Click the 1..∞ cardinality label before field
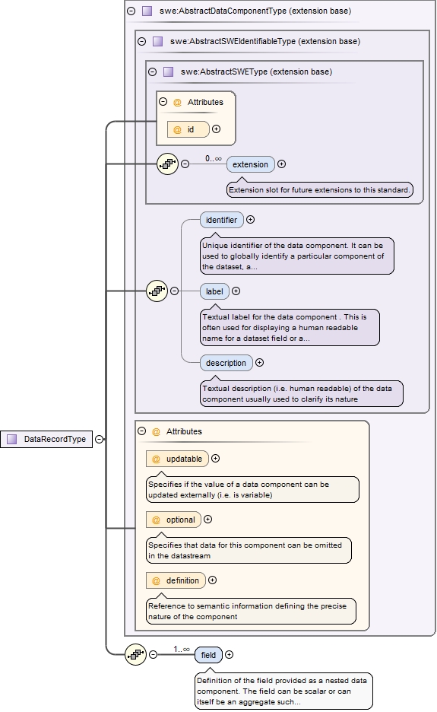Viewport: 437px width, 712px height. tap(182, 650)
